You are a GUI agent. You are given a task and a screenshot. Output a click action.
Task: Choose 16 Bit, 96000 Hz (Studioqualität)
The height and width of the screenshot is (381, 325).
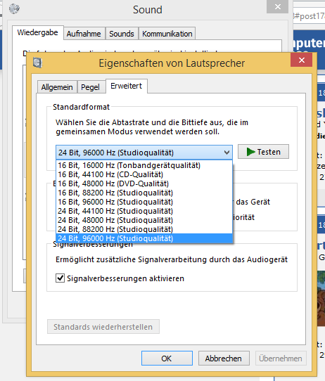[144, 202]
